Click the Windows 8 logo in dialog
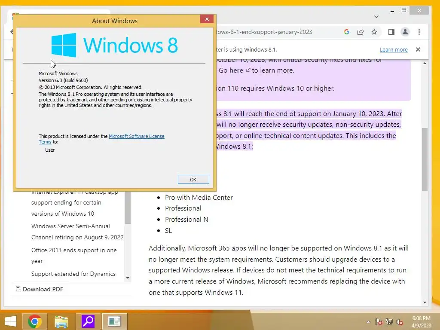The image size is (440, 330). point(114,45)
